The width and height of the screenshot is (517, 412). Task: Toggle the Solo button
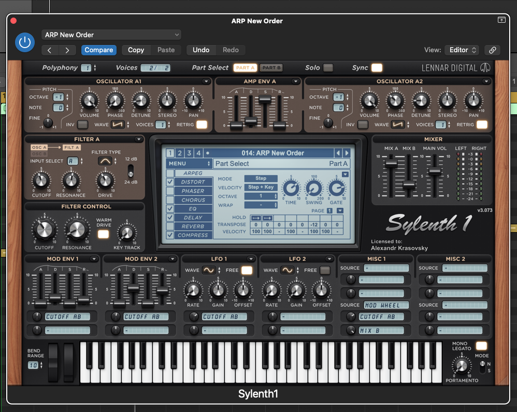(328, 68)
